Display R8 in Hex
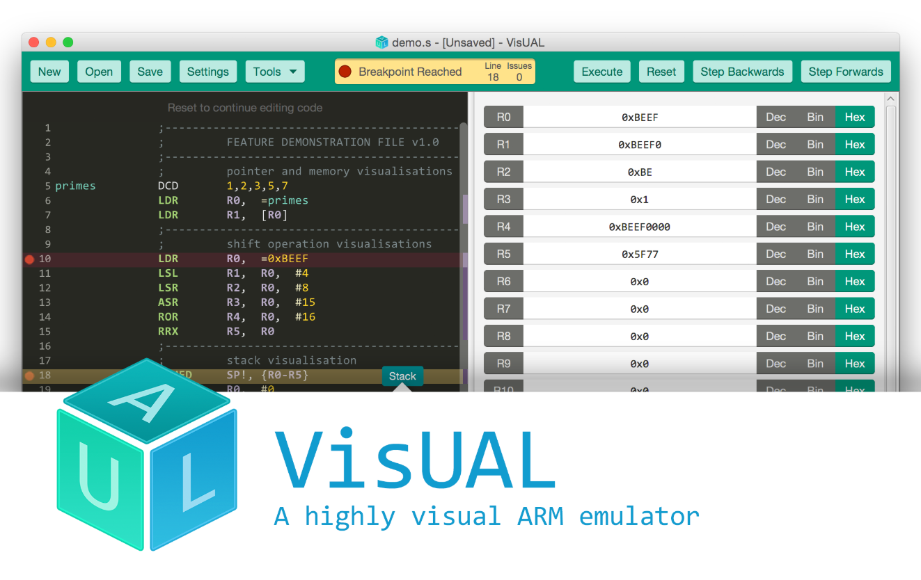 coord(855,336)
